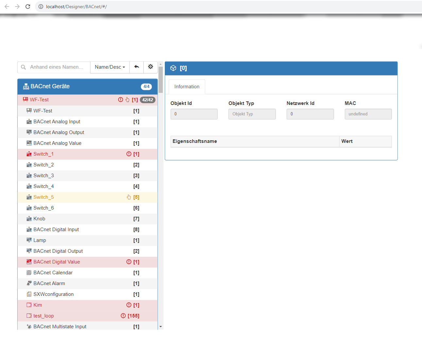422x341 pixels.
Task: Click the 4/4 device count badge
Action: tap(146, 87)
